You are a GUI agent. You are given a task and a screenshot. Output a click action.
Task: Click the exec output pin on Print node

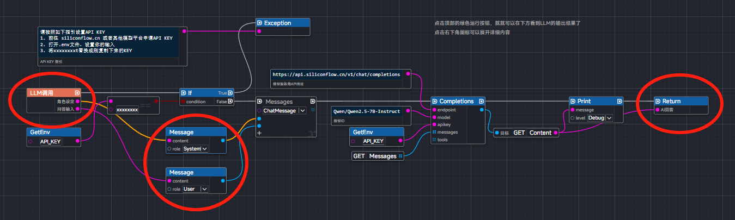pos(620,101)
